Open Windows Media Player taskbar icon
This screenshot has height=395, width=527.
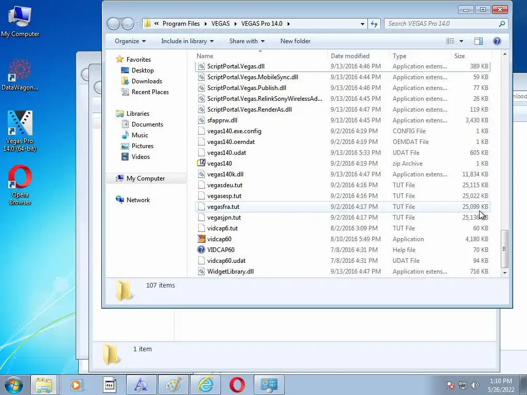(76, 385)
